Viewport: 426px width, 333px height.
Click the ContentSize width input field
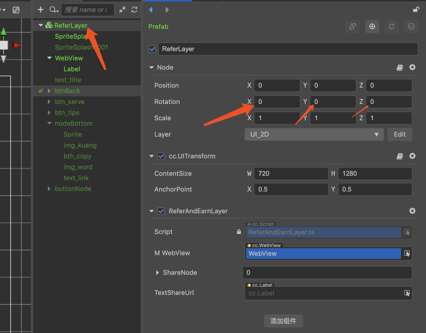click(291, 174)
